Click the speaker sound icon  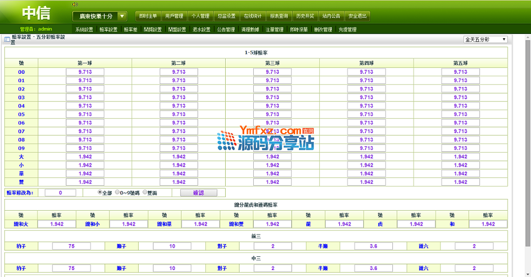74,4
